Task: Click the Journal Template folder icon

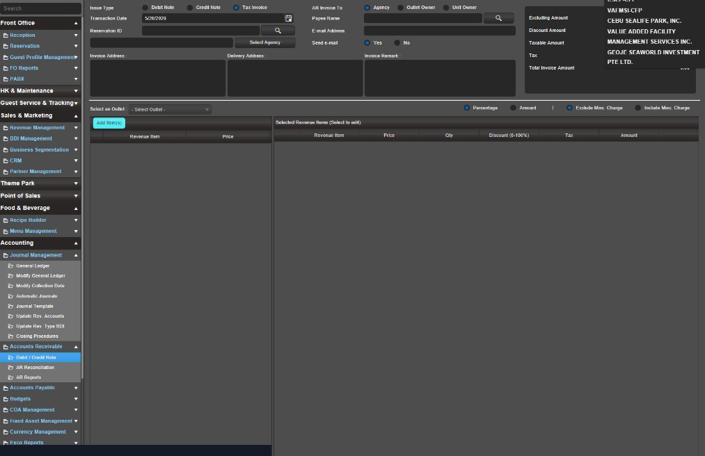Action: coord(11,307)
